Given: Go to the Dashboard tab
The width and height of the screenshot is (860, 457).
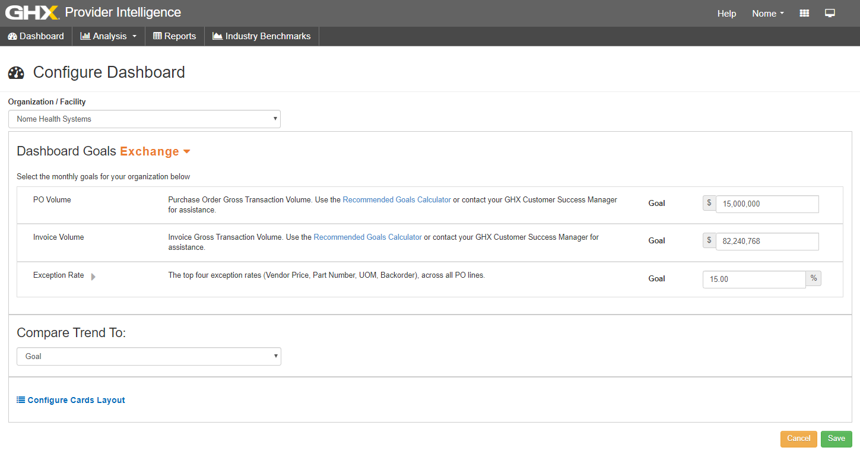Looking at the screenshot, I should (36, 36).
